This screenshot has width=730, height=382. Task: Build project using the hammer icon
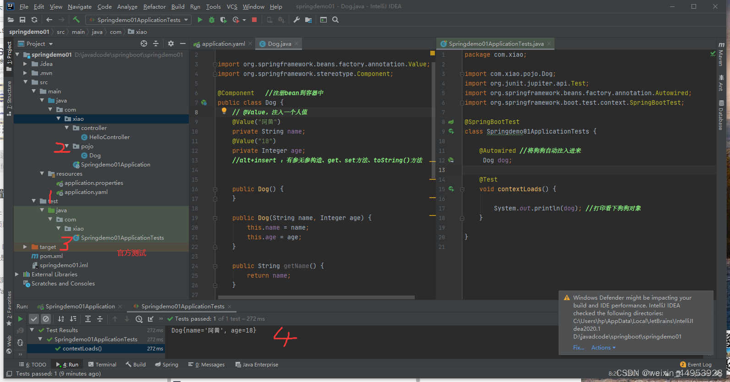(x=77, y=20)
